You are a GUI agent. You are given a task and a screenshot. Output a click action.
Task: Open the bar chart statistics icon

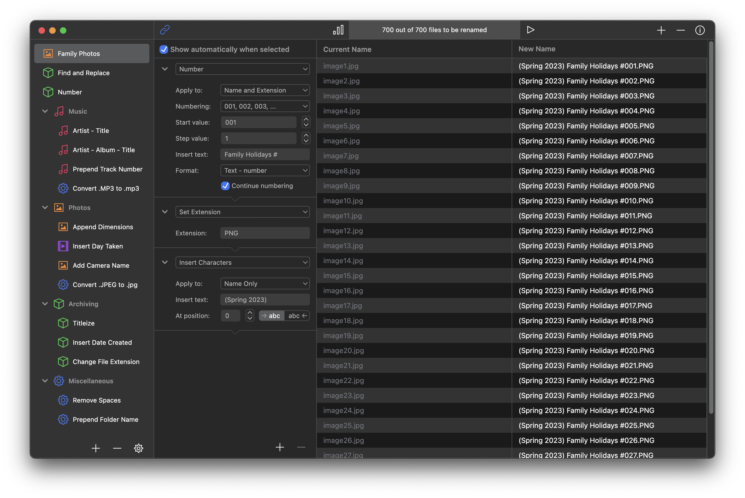[x=338, y=30]
